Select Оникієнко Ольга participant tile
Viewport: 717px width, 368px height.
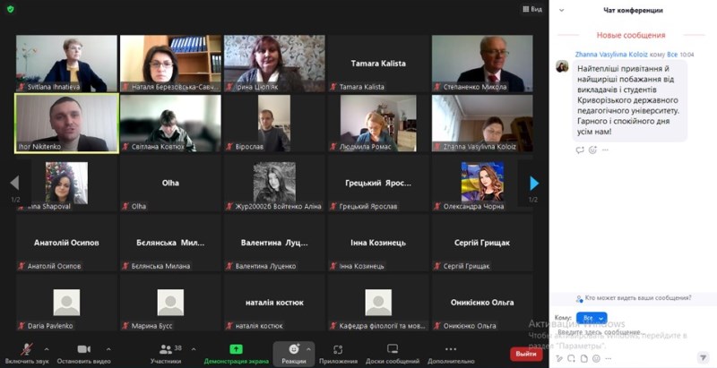482,303
